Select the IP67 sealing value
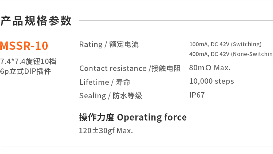 197,95
